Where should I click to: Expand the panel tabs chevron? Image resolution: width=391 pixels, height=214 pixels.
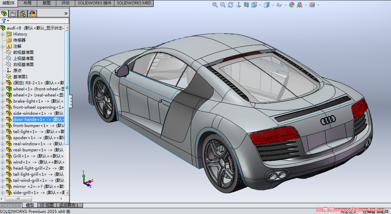[x=66, y=14]
